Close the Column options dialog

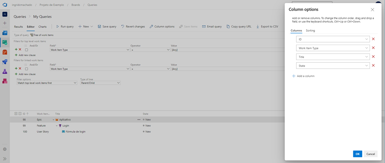click(372, 10)
